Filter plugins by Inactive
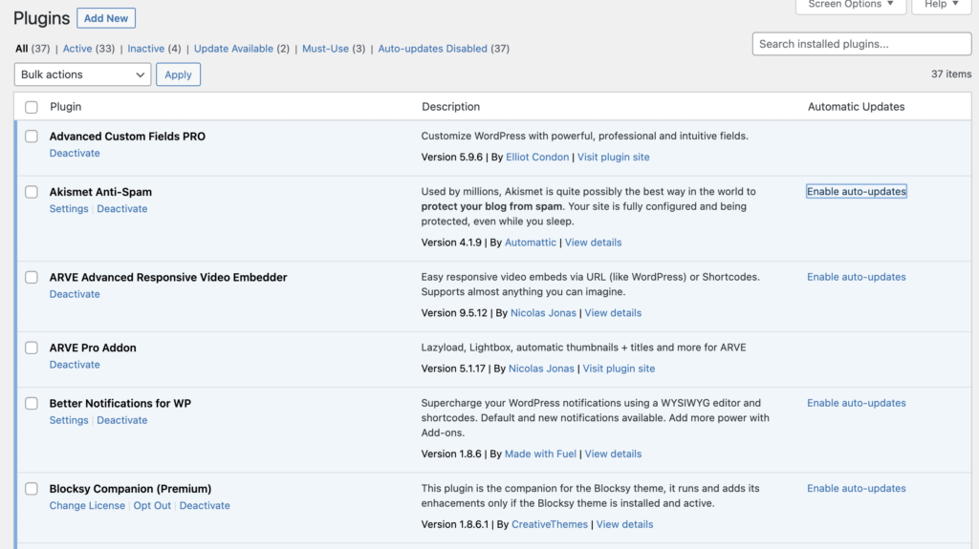Screen dimensions: 979x549 [146, 49]
